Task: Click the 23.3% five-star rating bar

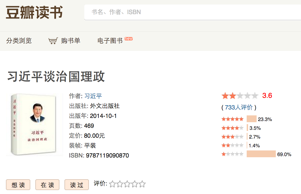Action: tap(251, 119)
